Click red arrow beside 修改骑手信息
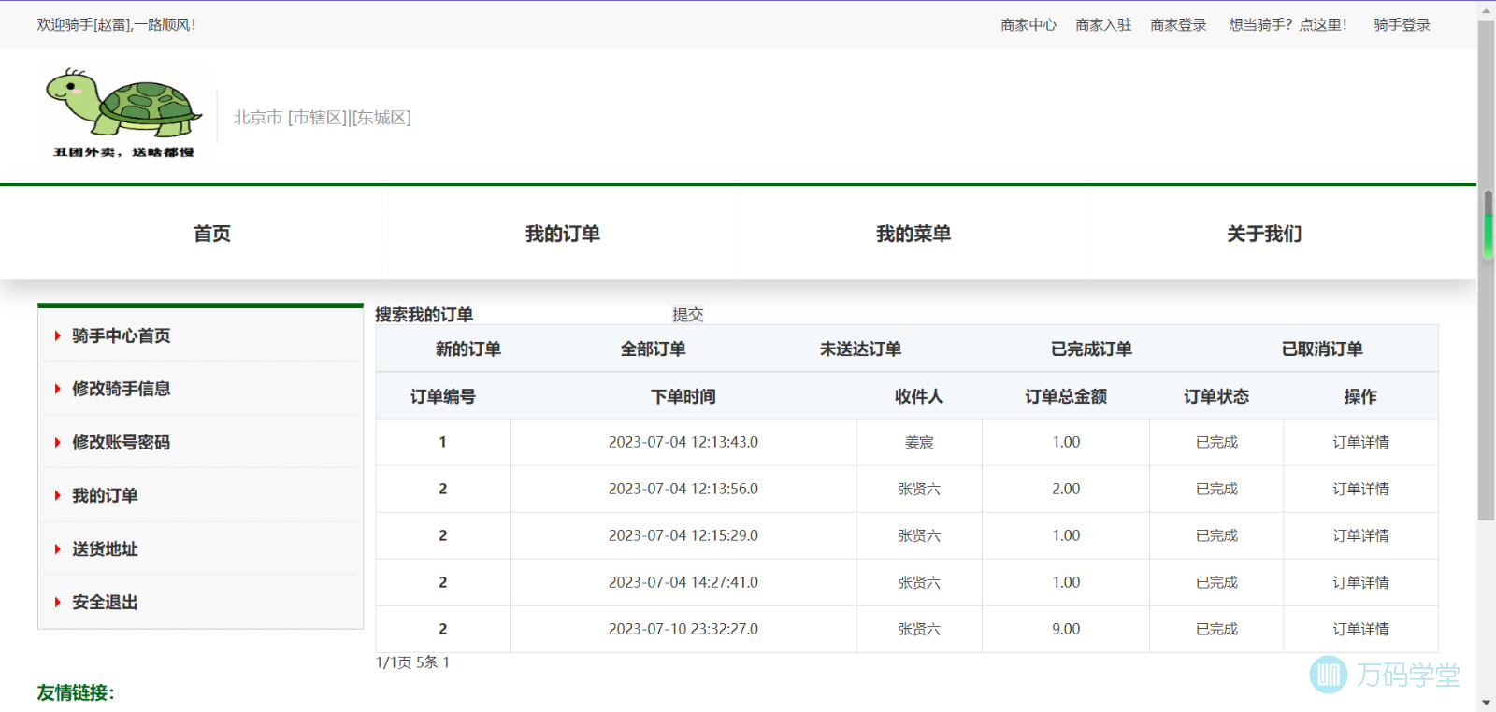The width and height of the screenshot is (1496, 712). click(x=57, y=389)
